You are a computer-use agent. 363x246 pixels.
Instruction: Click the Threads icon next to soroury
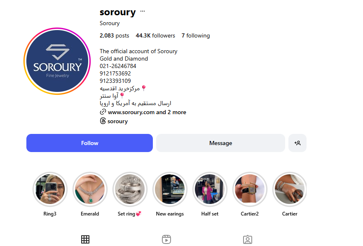[103, 121]
